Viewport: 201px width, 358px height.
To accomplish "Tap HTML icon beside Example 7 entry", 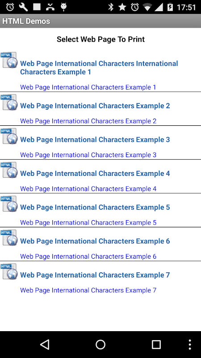I will coord(9,271).
